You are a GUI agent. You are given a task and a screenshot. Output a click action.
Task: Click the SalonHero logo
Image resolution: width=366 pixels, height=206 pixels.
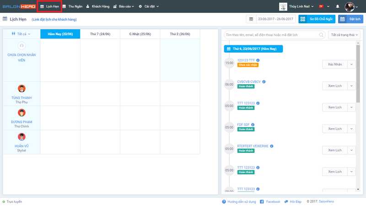point(18,6)
